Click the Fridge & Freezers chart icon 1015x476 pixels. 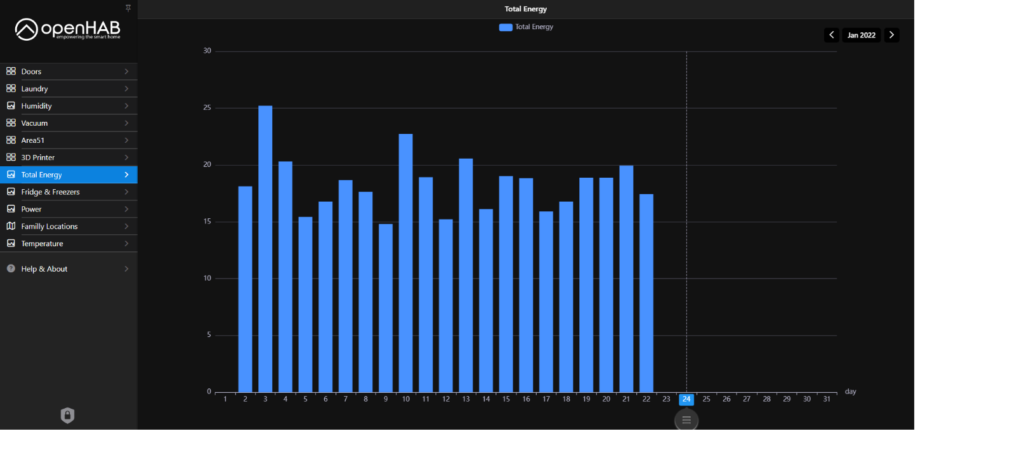11,191
